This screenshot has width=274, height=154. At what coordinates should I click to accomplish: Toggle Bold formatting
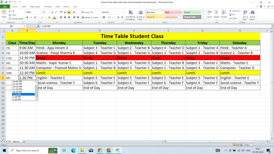coord(27,17)
